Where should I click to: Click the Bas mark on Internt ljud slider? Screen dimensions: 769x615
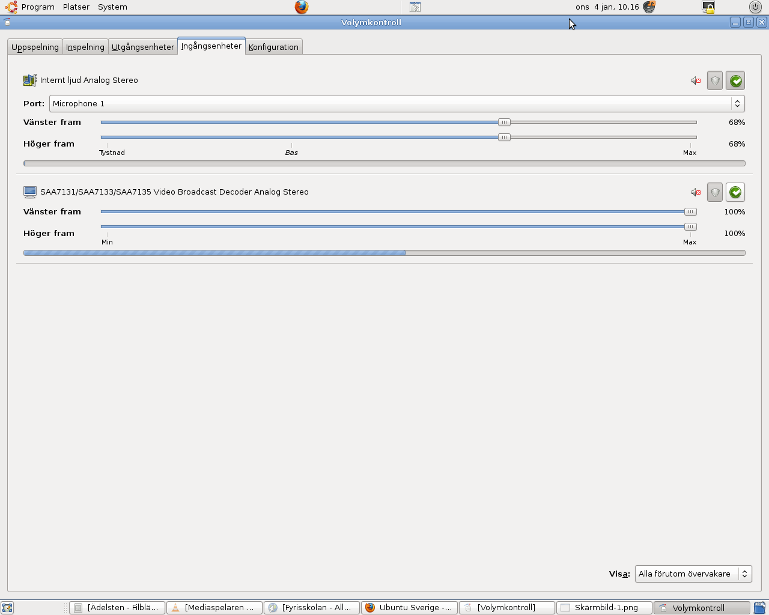291,153
